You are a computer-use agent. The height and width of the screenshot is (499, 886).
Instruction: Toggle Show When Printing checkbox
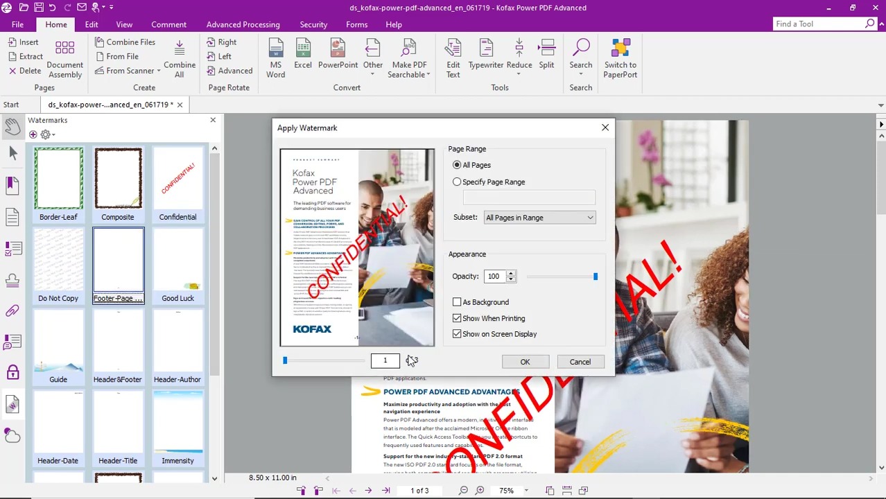point(457,318)
